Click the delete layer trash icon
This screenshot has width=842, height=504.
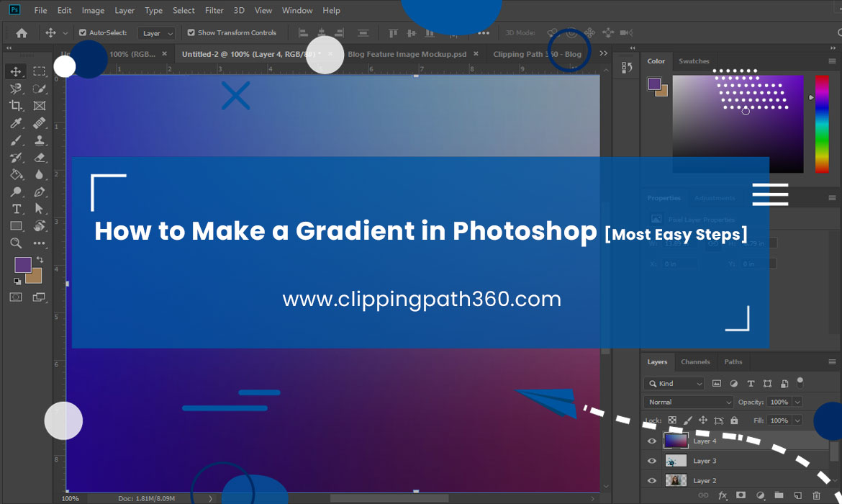point(816,495)
